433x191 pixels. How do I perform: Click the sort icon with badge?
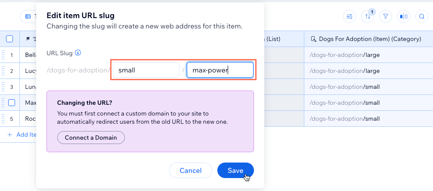coord(368,17)
